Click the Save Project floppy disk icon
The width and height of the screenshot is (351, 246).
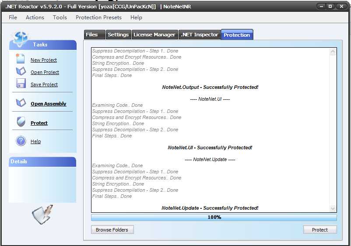(x=21, y=83)
